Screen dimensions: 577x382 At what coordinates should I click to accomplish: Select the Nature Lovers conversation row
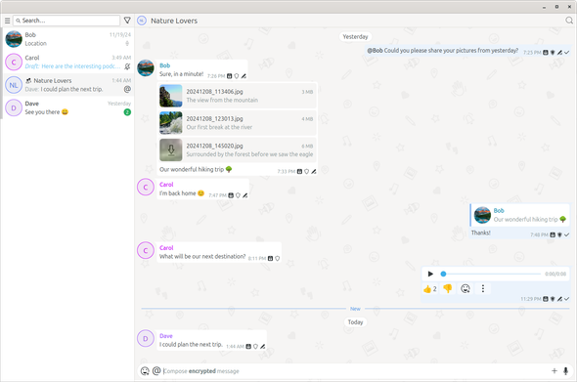68,85
